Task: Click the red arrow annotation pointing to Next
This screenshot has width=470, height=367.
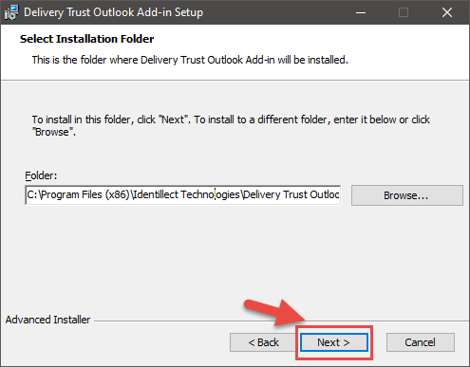Action: tap(274, 312)
